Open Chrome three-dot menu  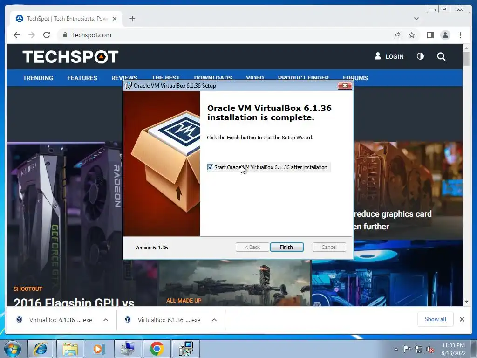click(x=460, y=35)
